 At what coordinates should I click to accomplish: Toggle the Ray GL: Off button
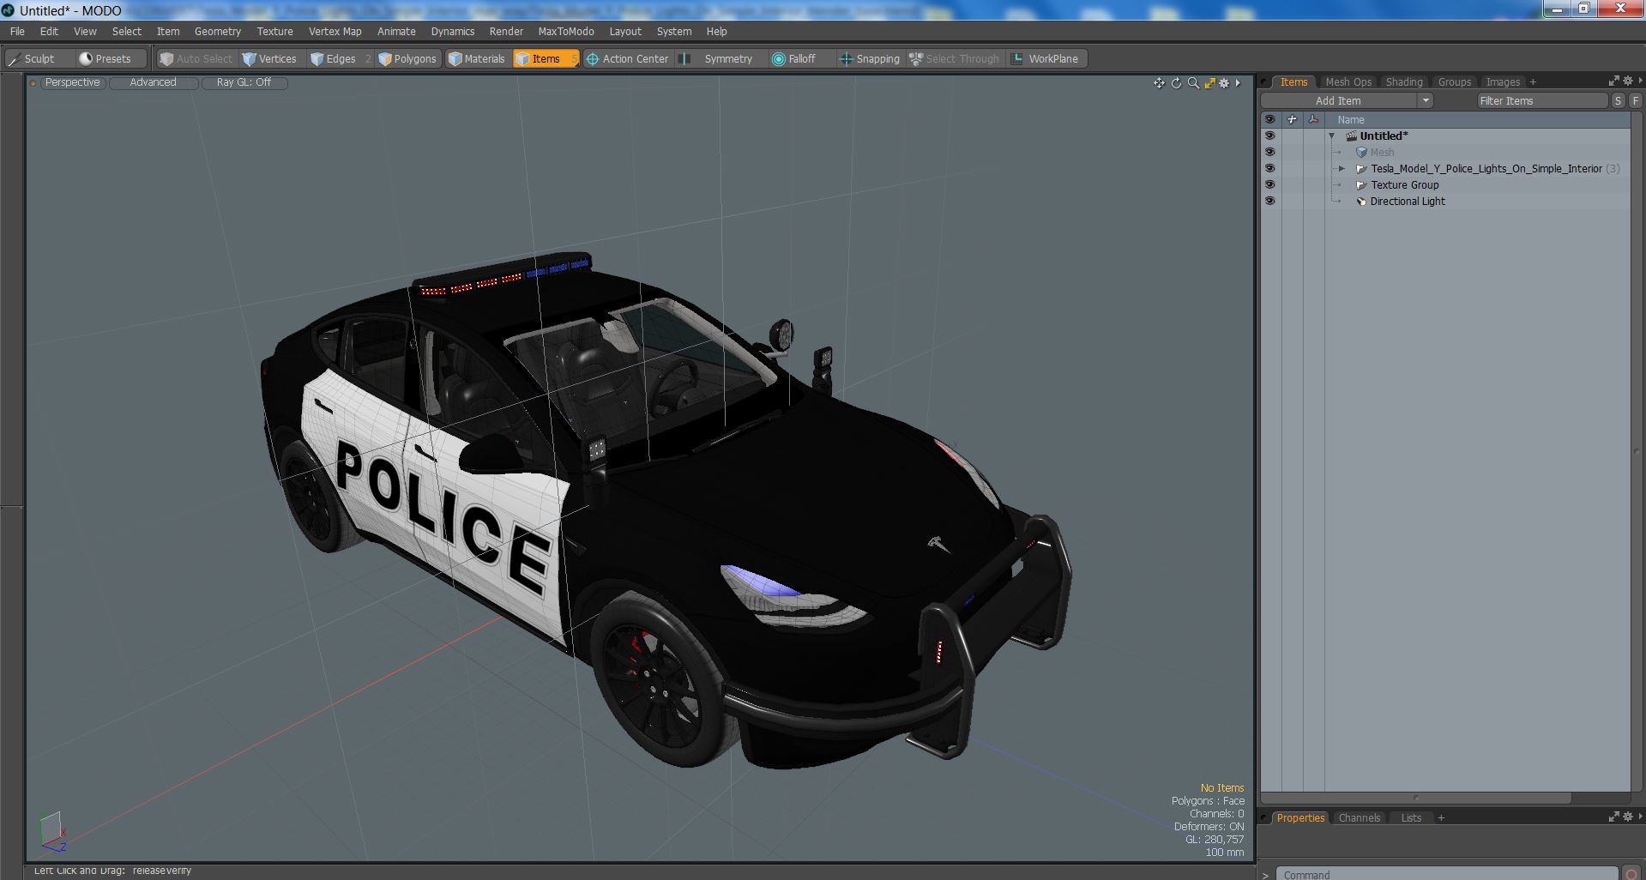tap(244, 82)
